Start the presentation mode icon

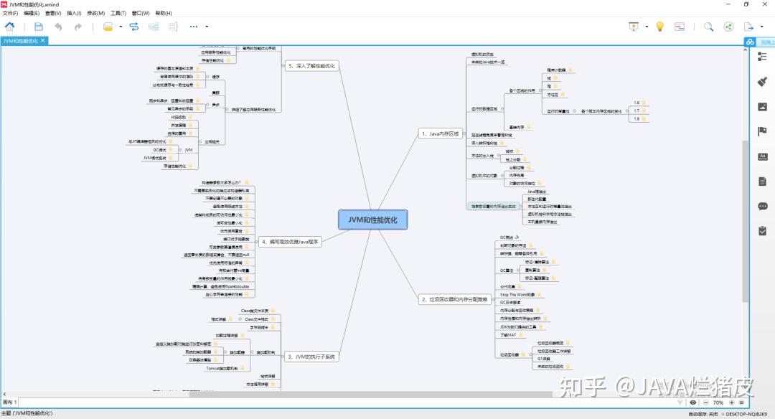point(634,27)
